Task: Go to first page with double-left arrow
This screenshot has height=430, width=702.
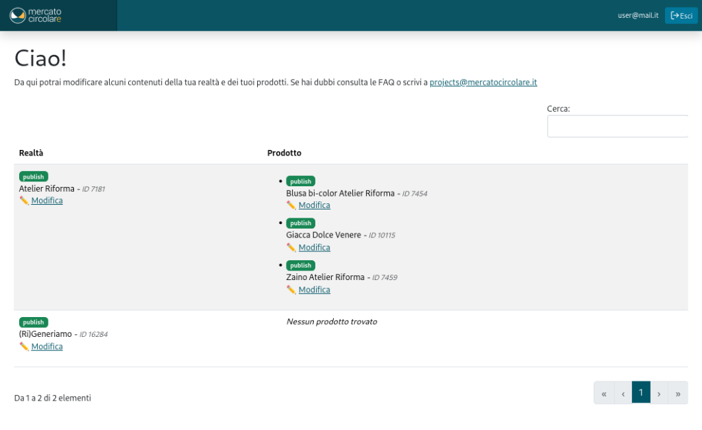Action: point(604,393)
